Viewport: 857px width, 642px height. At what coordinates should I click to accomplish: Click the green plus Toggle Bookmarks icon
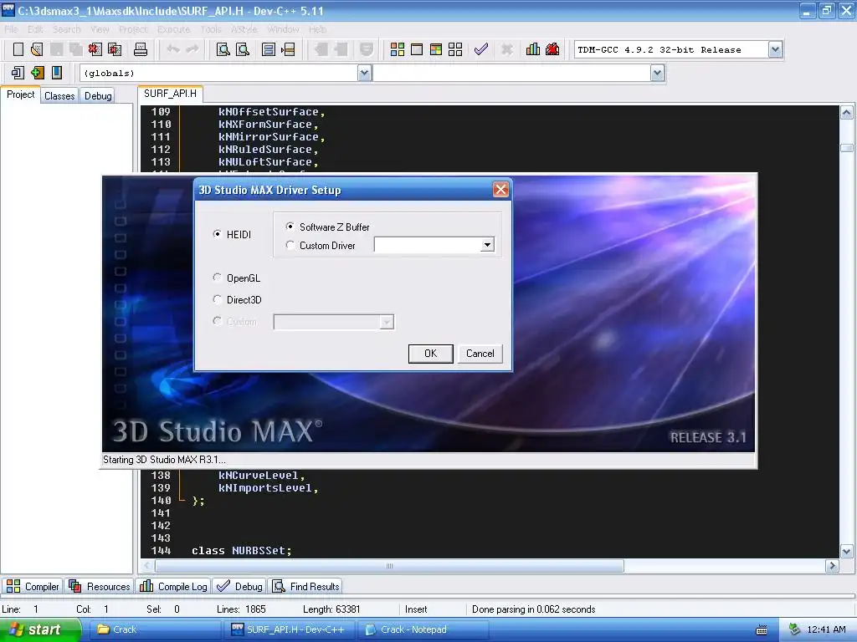pyautogui.click(x=37, y=73)
